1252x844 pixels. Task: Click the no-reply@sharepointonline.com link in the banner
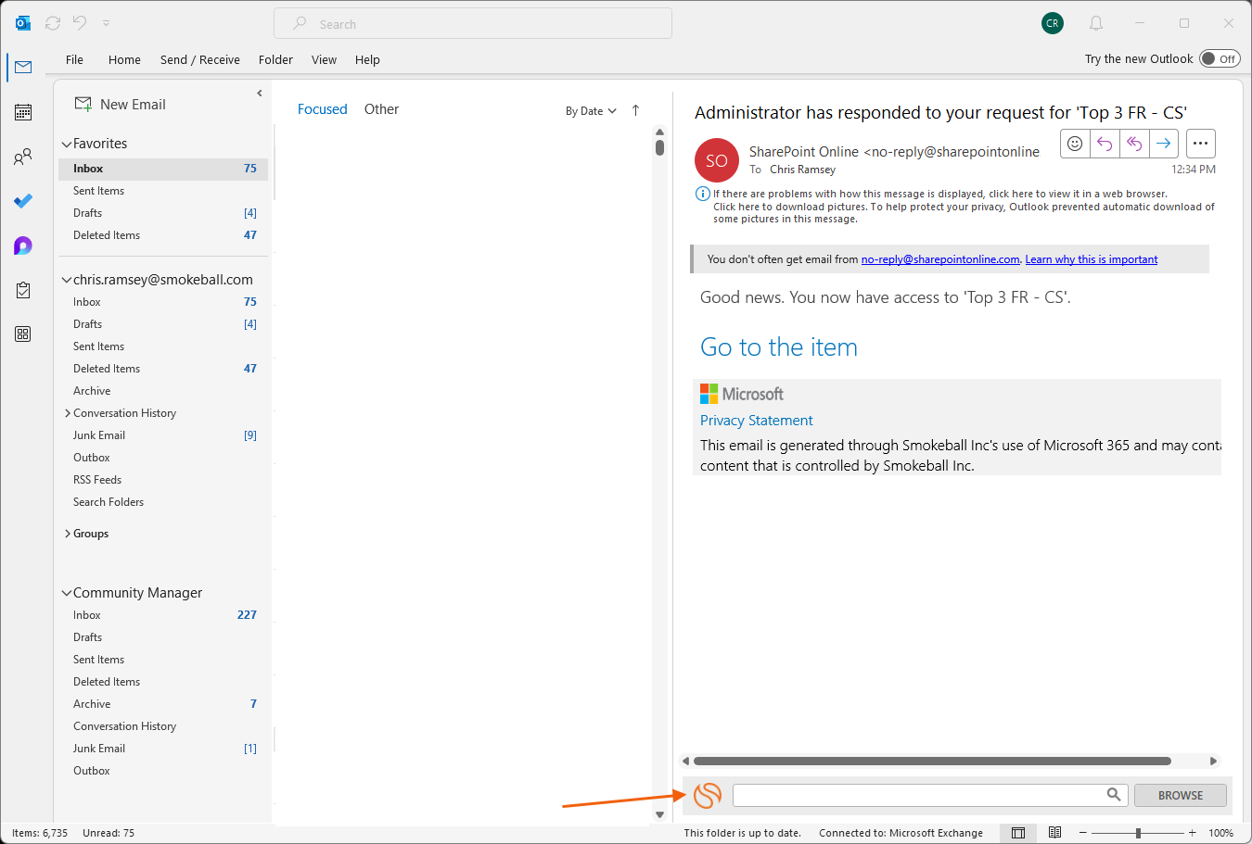940,259
